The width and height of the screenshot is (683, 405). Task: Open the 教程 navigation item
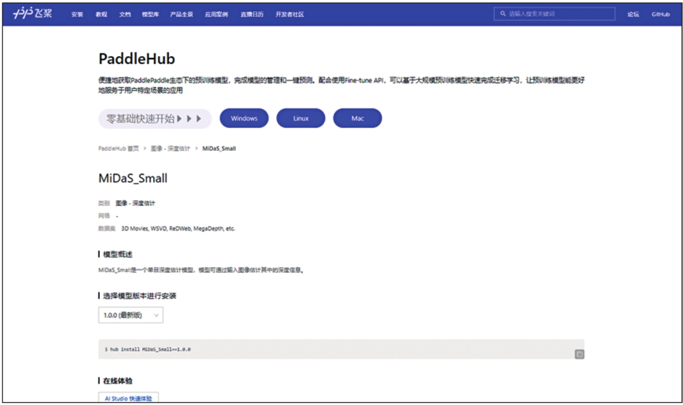(101, 14)
